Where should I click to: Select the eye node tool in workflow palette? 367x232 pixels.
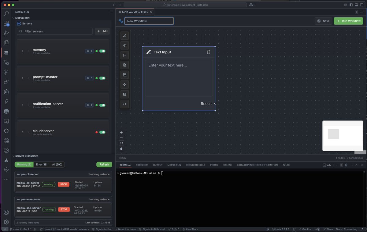pyautogui.click(x=124, y=45)
